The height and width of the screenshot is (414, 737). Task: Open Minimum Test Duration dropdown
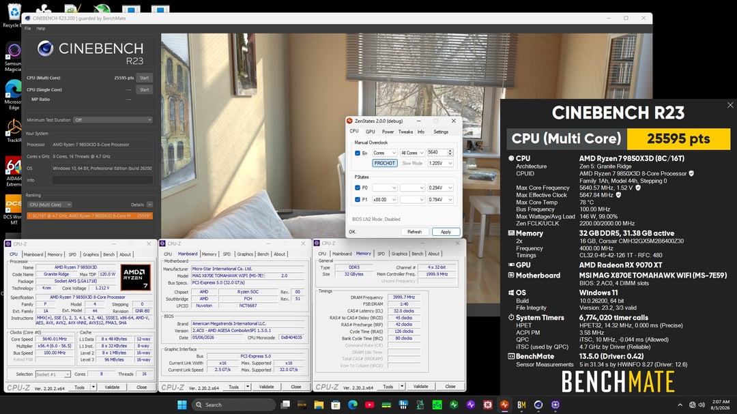(x=113, y=120)
